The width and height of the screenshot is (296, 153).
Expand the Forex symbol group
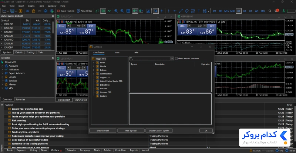coord(94,63)
